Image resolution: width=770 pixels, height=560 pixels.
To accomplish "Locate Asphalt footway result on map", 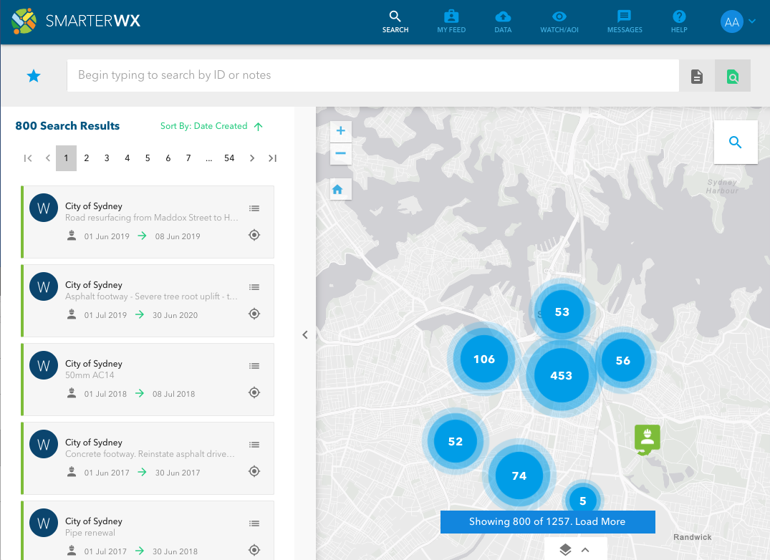I will click(254, 314).
